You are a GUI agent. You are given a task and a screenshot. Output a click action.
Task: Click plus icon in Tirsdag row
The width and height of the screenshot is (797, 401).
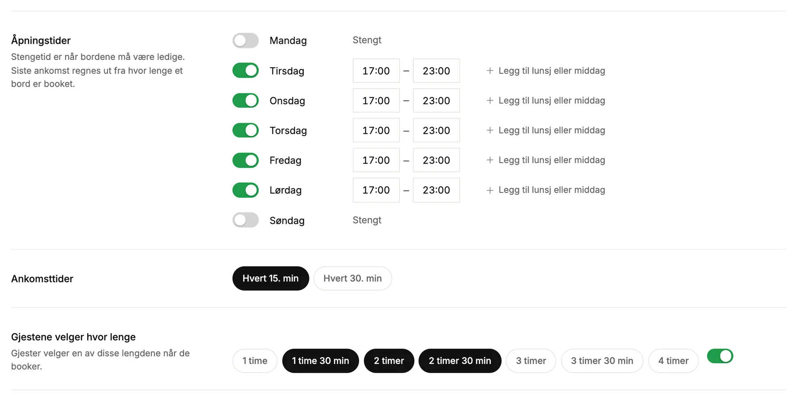pos(490,71)
